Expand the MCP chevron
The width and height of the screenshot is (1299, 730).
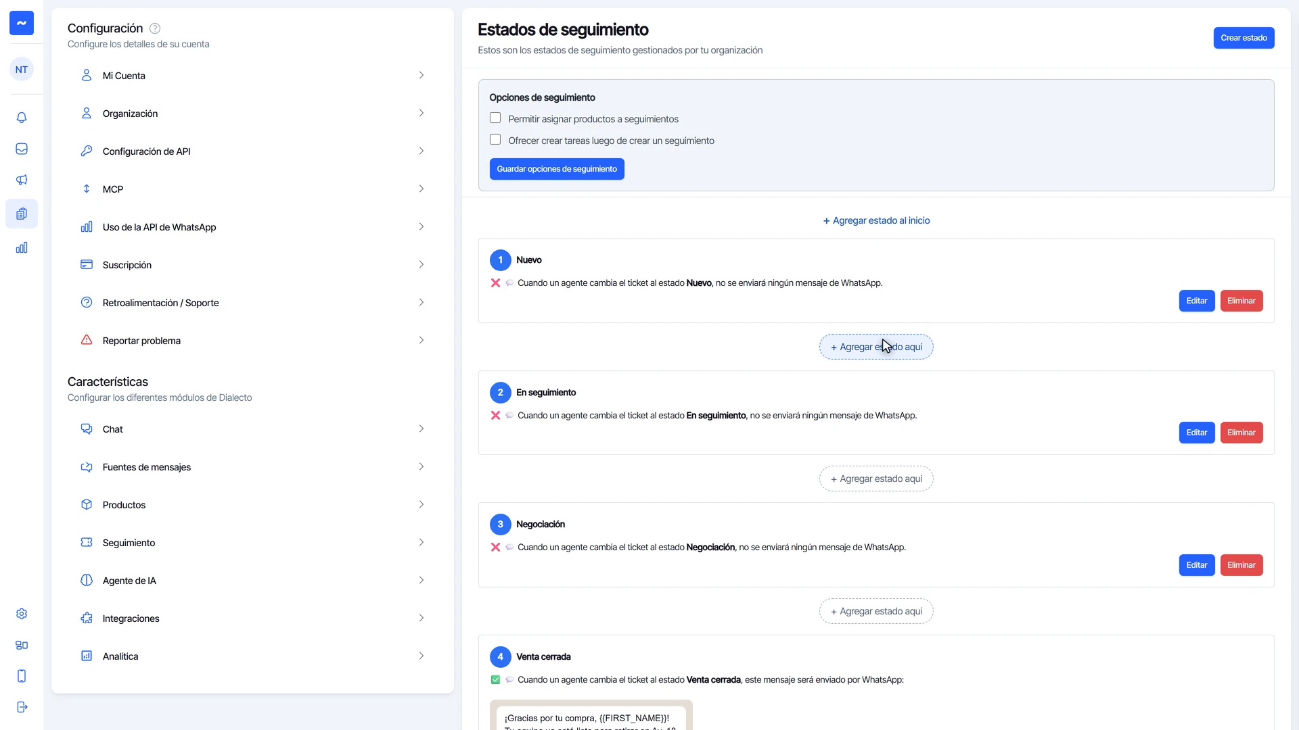tap(421, 189)
